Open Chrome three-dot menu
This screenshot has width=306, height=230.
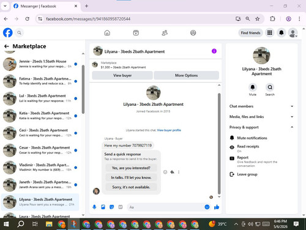tap(299, 19)
